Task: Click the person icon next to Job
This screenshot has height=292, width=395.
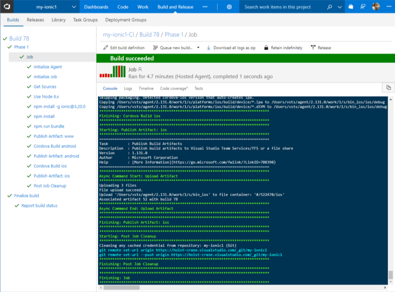Action: [x=140, y=70]
